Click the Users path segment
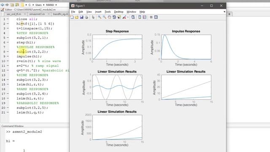 (38, 5)
